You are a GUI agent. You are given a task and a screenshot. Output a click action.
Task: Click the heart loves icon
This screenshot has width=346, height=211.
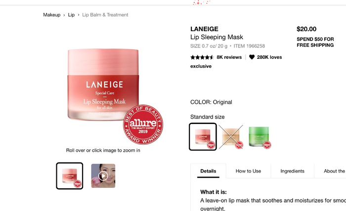[252, 57]
